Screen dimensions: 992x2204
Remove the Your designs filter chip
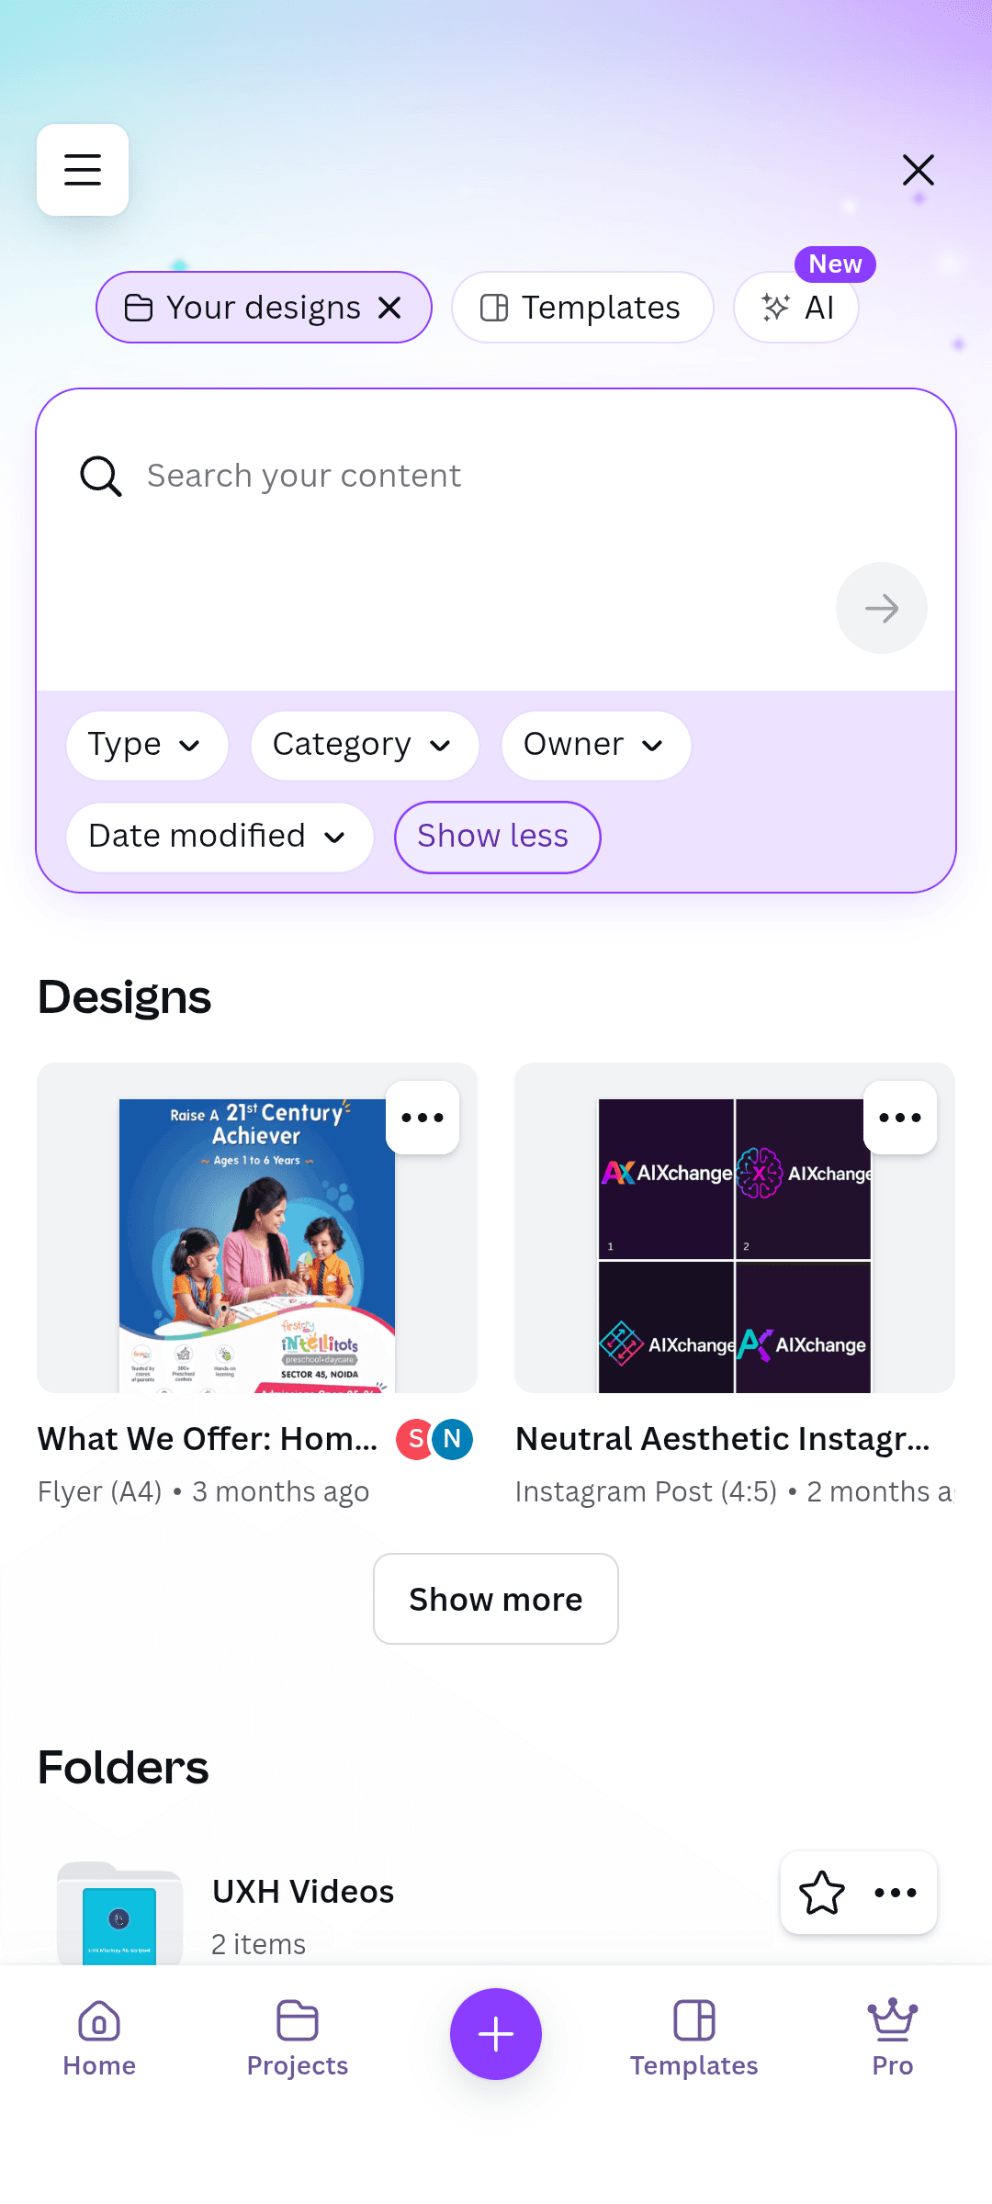(x=390, y=308)
